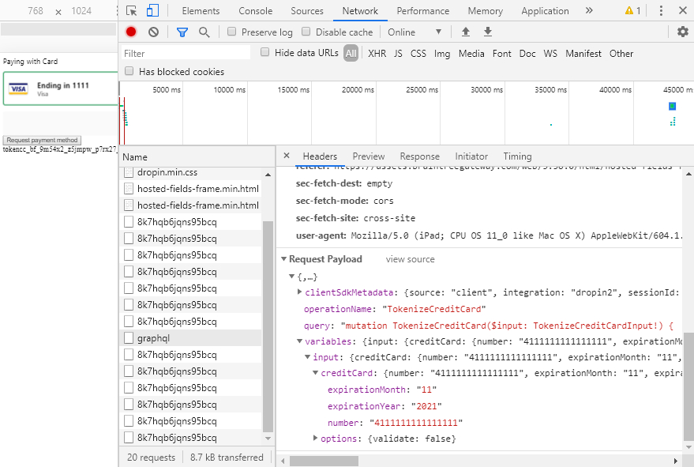Stop recording network log
Screen dimensions: 694x467
pyautogui.click(x=131, y=32)
